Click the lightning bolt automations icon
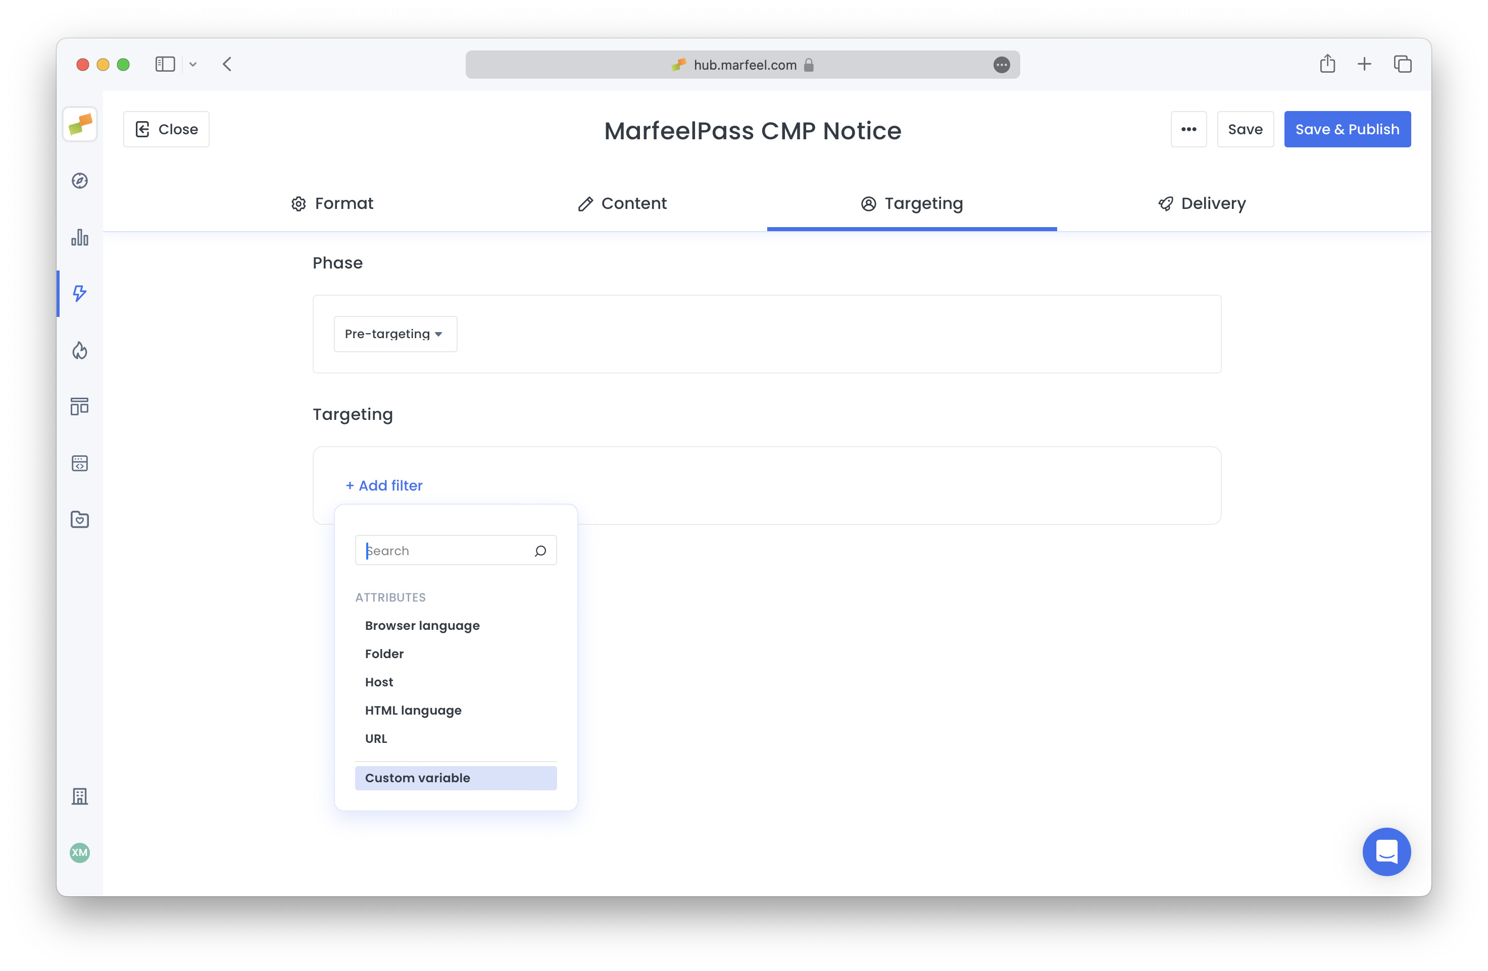 pos(79,294)
